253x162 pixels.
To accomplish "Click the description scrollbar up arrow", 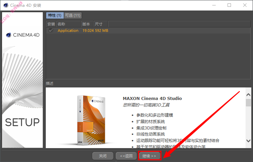I will tap(249, 95).
